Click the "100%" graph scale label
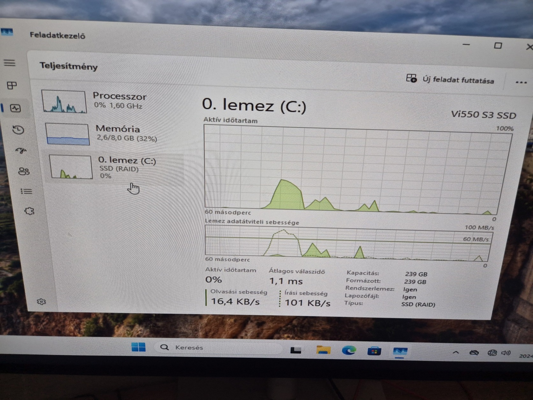 (505, 129)
